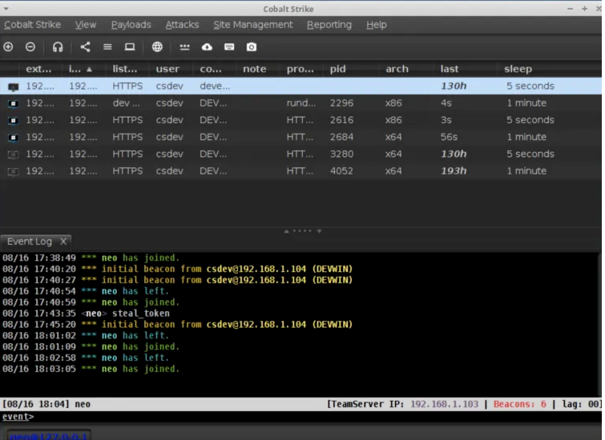Viewport: 605px width, 440px height.
Task: Click beacon icon in pid 2616 row
Action: (x=13, y=120)
